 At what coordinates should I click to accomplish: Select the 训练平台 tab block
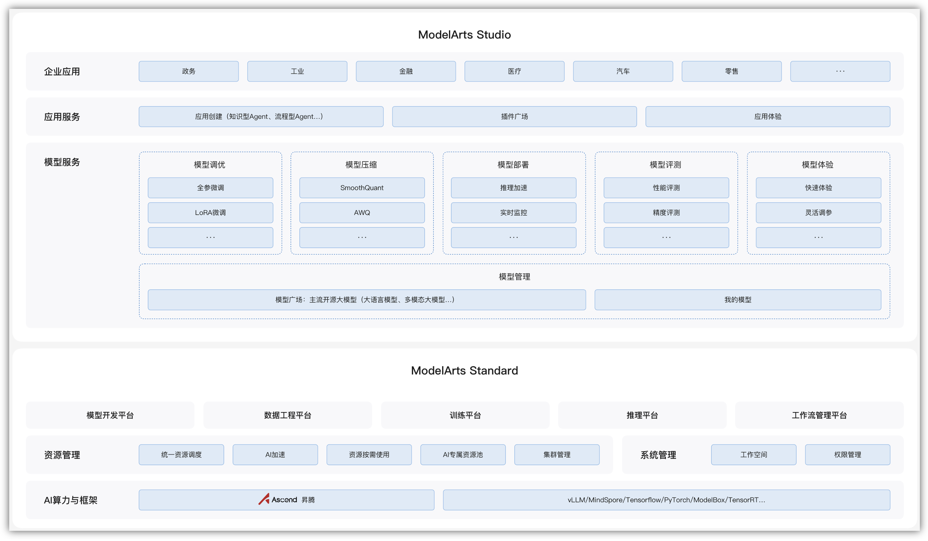click(465, 415)
